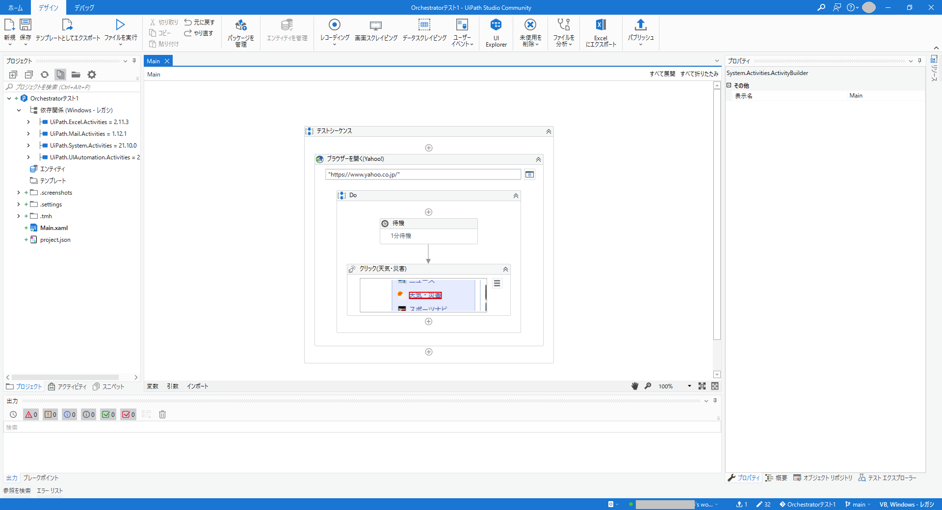
Task: Switch to the ホーム ribbon tab
Action: pos(15,7)
